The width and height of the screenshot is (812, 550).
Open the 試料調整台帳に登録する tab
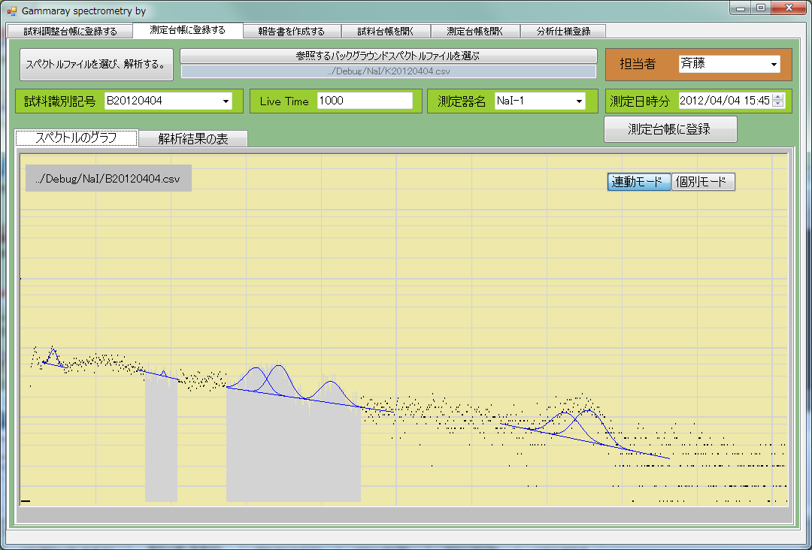69,32
